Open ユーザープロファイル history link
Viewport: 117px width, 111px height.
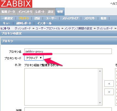48,28
